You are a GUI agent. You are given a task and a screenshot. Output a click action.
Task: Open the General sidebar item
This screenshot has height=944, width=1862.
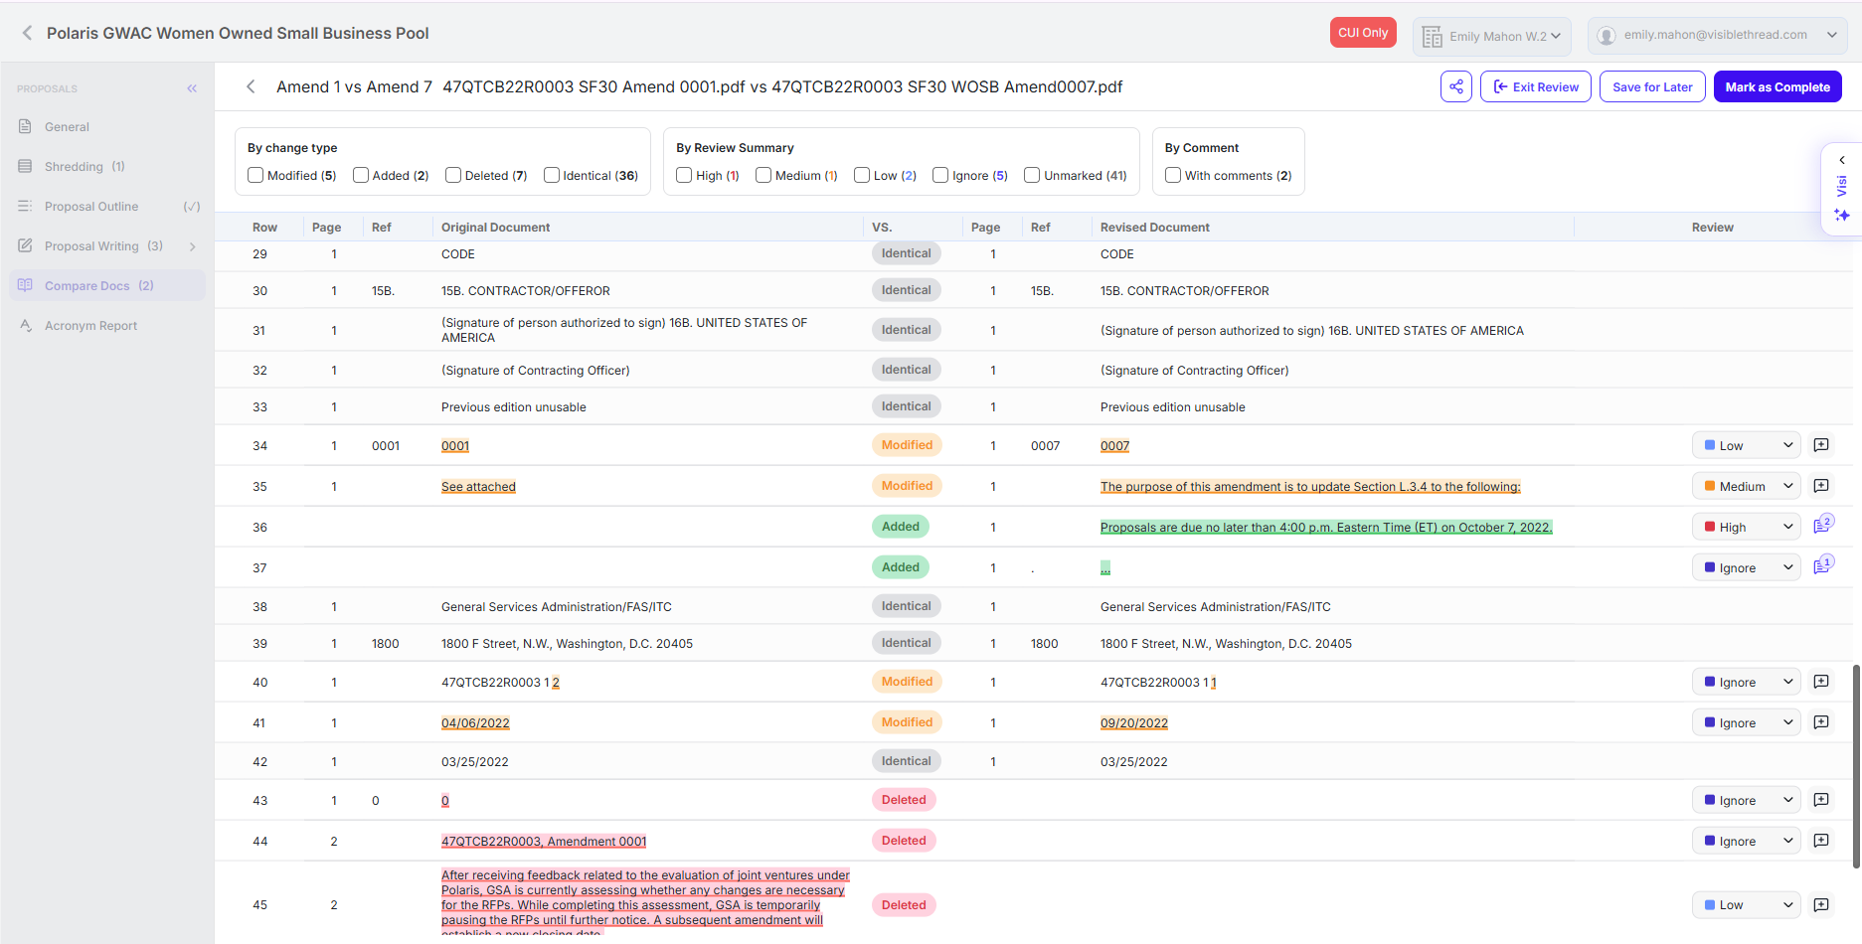click(x=107, y=126)
